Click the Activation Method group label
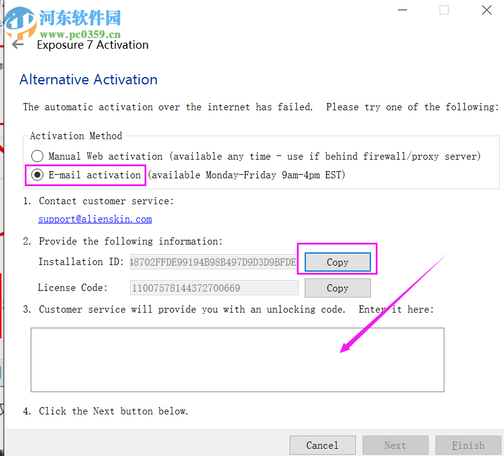 coord(76,136)
